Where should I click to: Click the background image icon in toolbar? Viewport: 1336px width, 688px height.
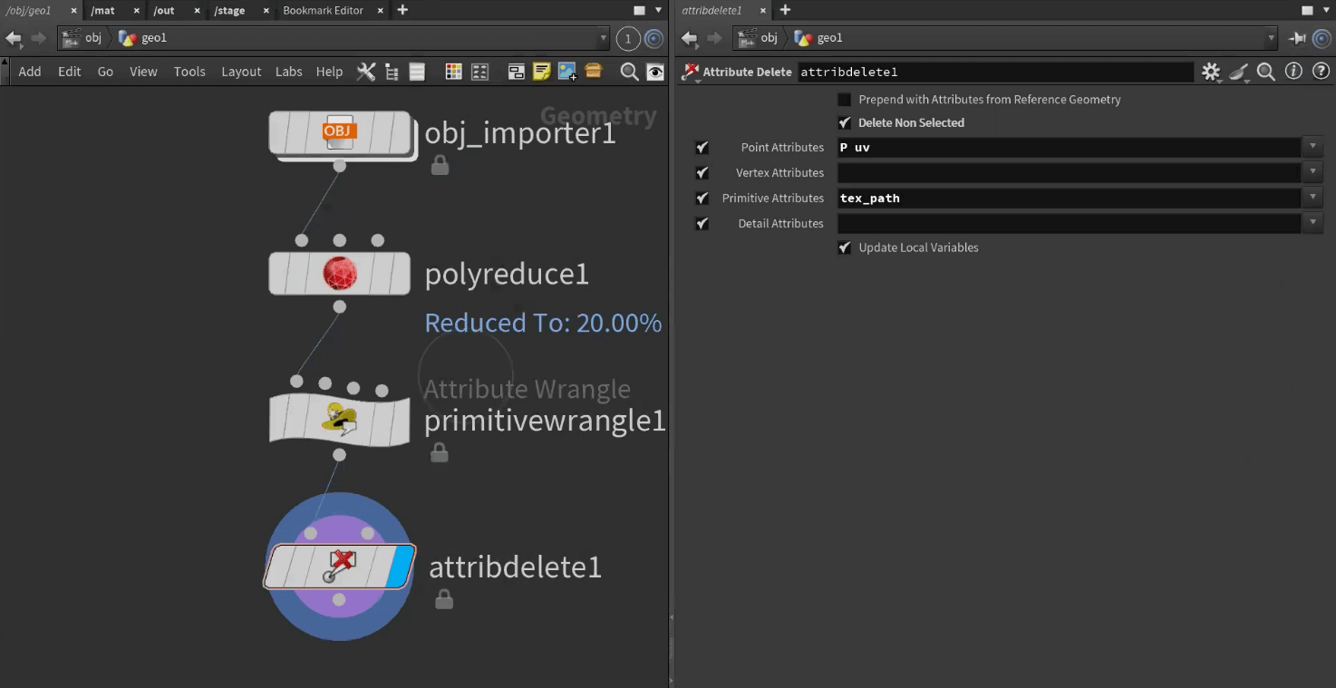tap(567, 72)
